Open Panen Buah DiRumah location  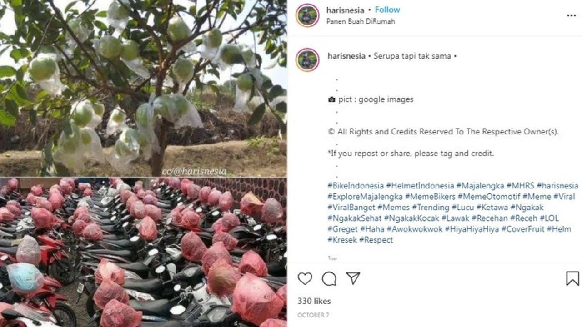(x=361, y=21)
